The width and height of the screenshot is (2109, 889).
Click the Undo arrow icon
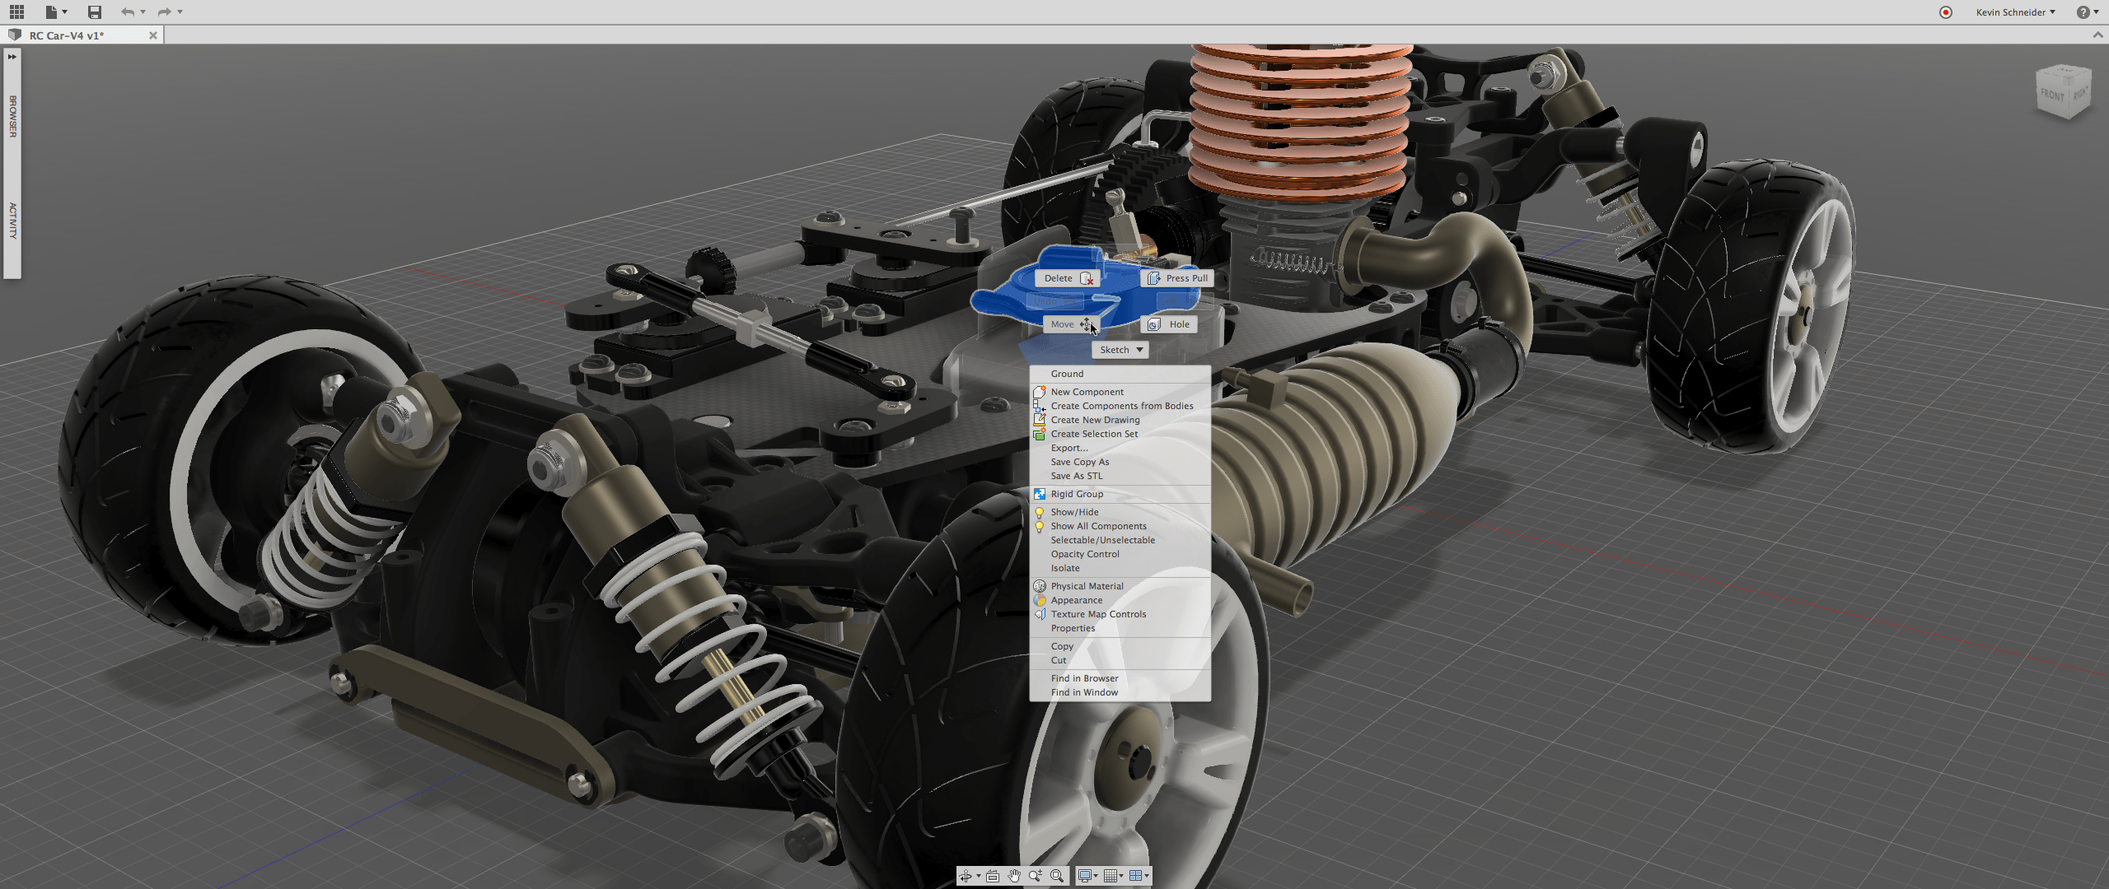click(x=129, y=12)
